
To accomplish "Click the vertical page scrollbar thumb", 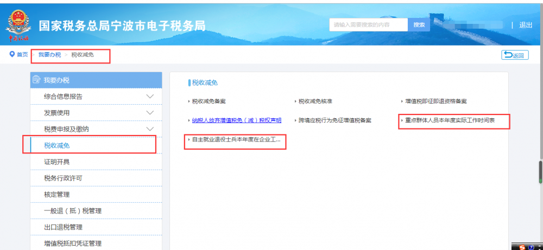I will [540, 171].
